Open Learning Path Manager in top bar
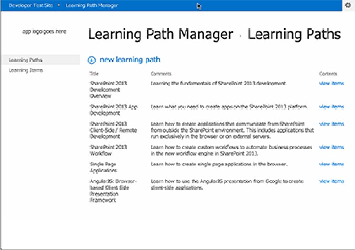This screenshot has height=250, width=355. (92, 5)
